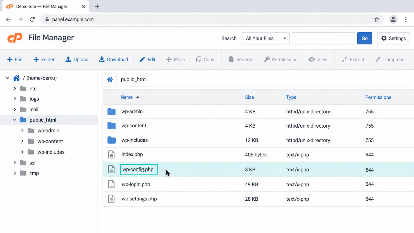Screen dimensions: 414x233
Task: Click the wp-includes folder icon in the list
Action: [112, 140]
